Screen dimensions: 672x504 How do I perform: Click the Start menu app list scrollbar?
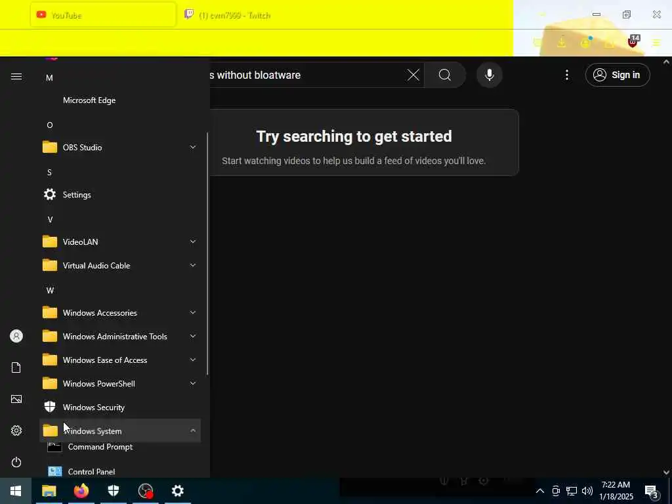tap(207, 254)
